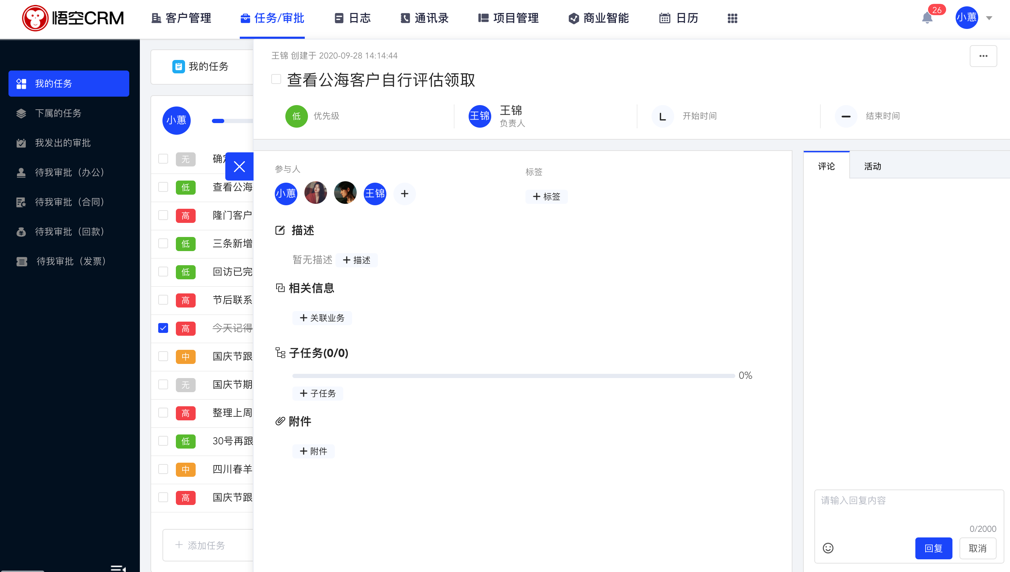Click the emoji smiley icon
The width and height of the screenshot is (1010, 572).
828,548
